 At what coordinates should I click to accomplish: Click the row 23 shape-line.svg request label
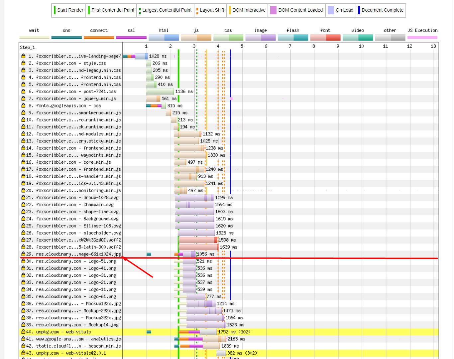(77, 211)
